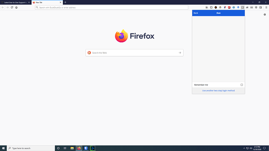Open the Firefox Library icon
Screen dimensions: 269x151
(207, 7)
